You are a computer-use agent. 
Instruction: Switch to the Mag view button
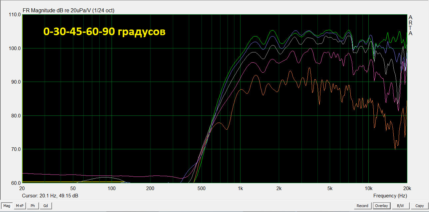coord(6,206)
